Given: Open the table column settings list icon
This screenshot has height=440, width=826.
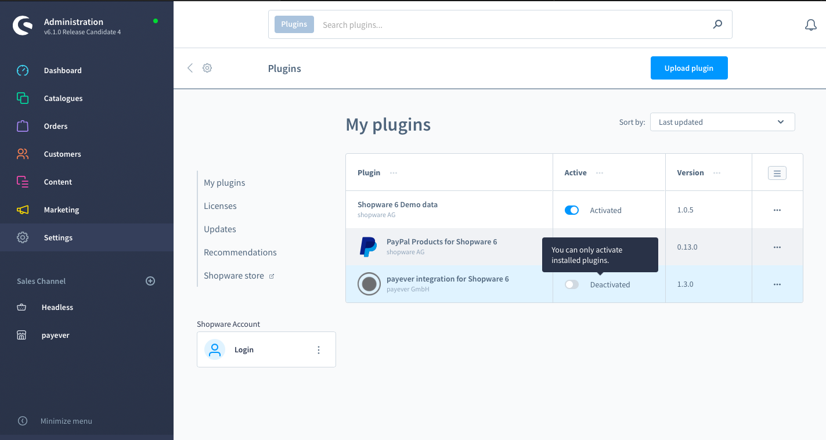Looking at the screenshot, I should pyautogui.click(x=777, y=173).
